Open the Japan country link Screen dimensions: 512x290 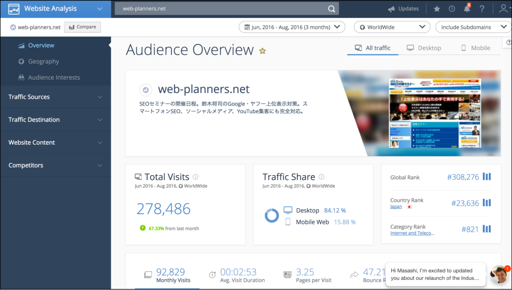tap(396, 207)
